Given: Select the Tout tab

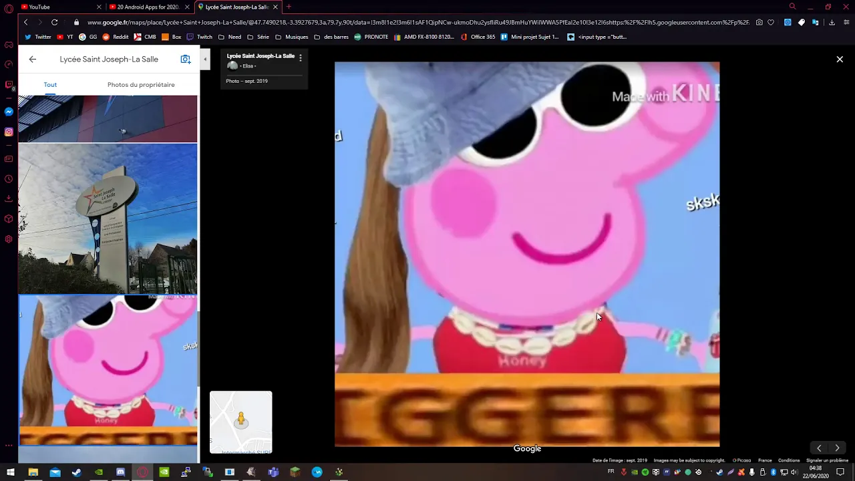Looking at the screenshot, I should click(50, 85).
